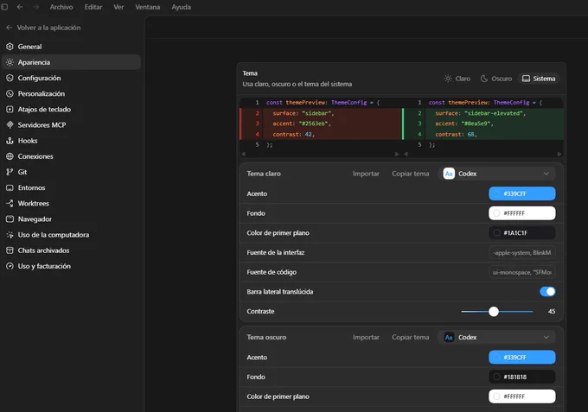588x412 pixels.
Task: Click the Aa icon in Tema oscuro
Action: click(449, 337)
